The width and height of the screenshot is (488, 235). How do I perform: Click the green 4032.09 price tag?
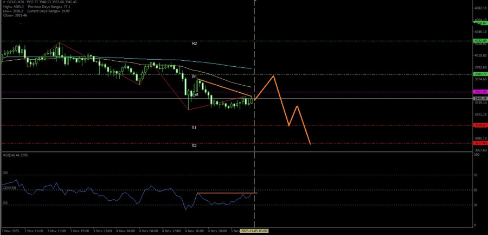(x=480, y=41)
